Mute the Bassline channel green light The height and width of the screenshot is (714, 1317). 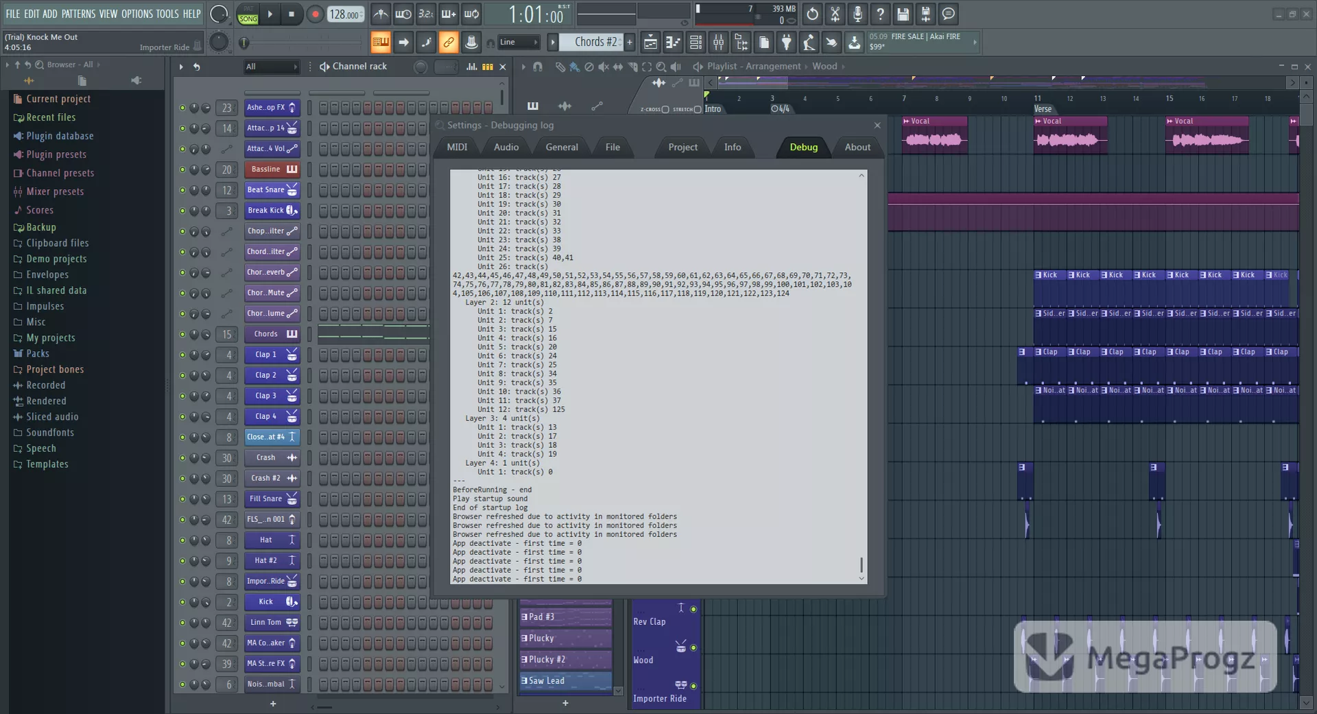tap(182, 169)
